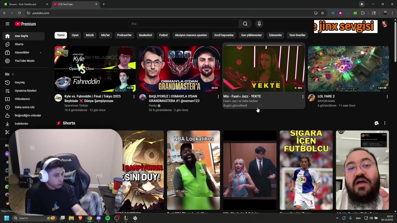Open the Panky channel link
Image resolution: width=397 pixels, height=223 pixels.
click(153, 106)
